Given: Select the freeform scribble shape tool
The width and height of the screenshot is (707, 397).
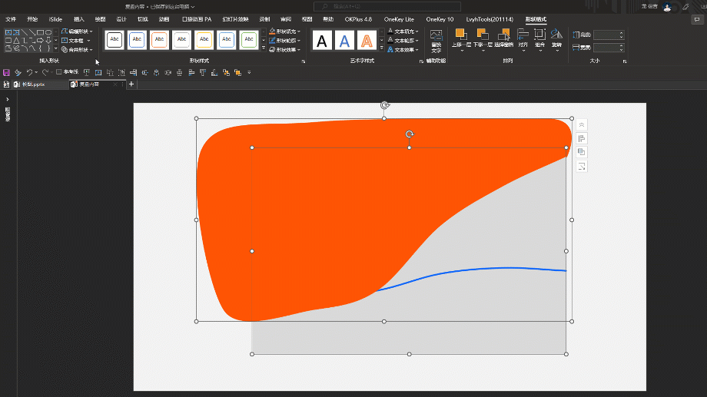Looking at the screenshot, I should (x=16, y=48).
